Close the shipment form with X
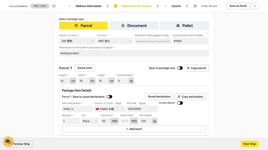Image resolution: width=268 pixels, height=150 pixels. (255, 6)
